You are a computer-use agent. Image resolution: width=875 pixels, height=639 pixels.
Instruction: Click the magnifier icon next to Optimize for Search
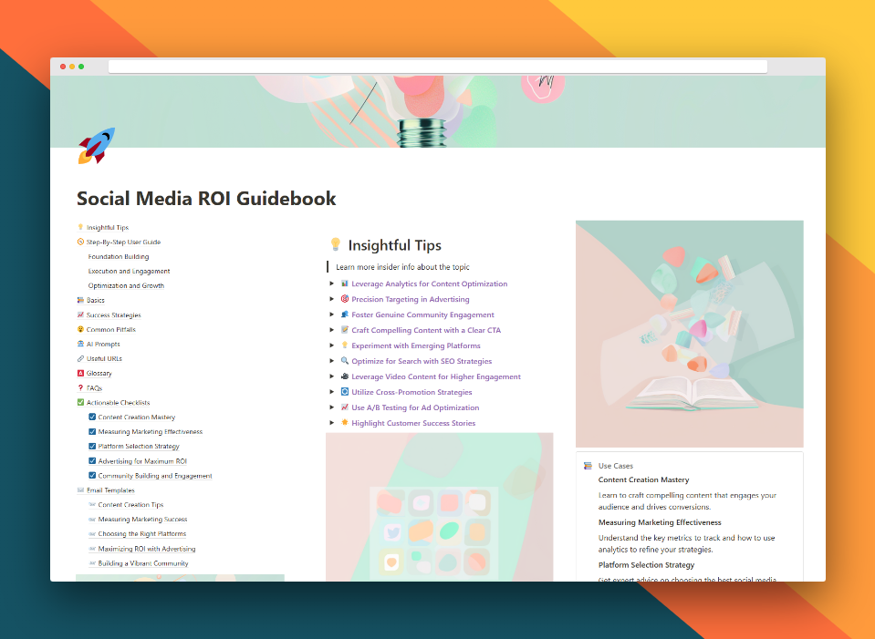pyautogui.click(x=345, y=361)
